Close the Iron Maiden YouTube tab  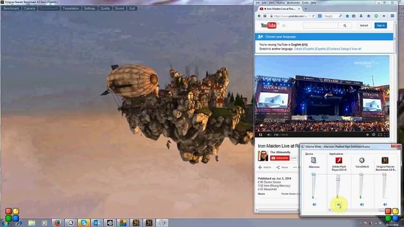click(x=299, y=9)
